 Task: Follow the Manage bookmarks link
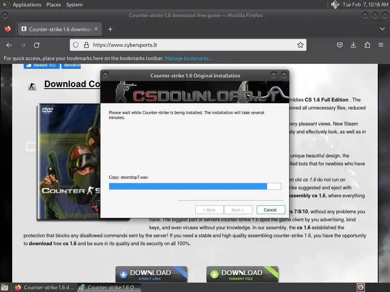(189, 58)
